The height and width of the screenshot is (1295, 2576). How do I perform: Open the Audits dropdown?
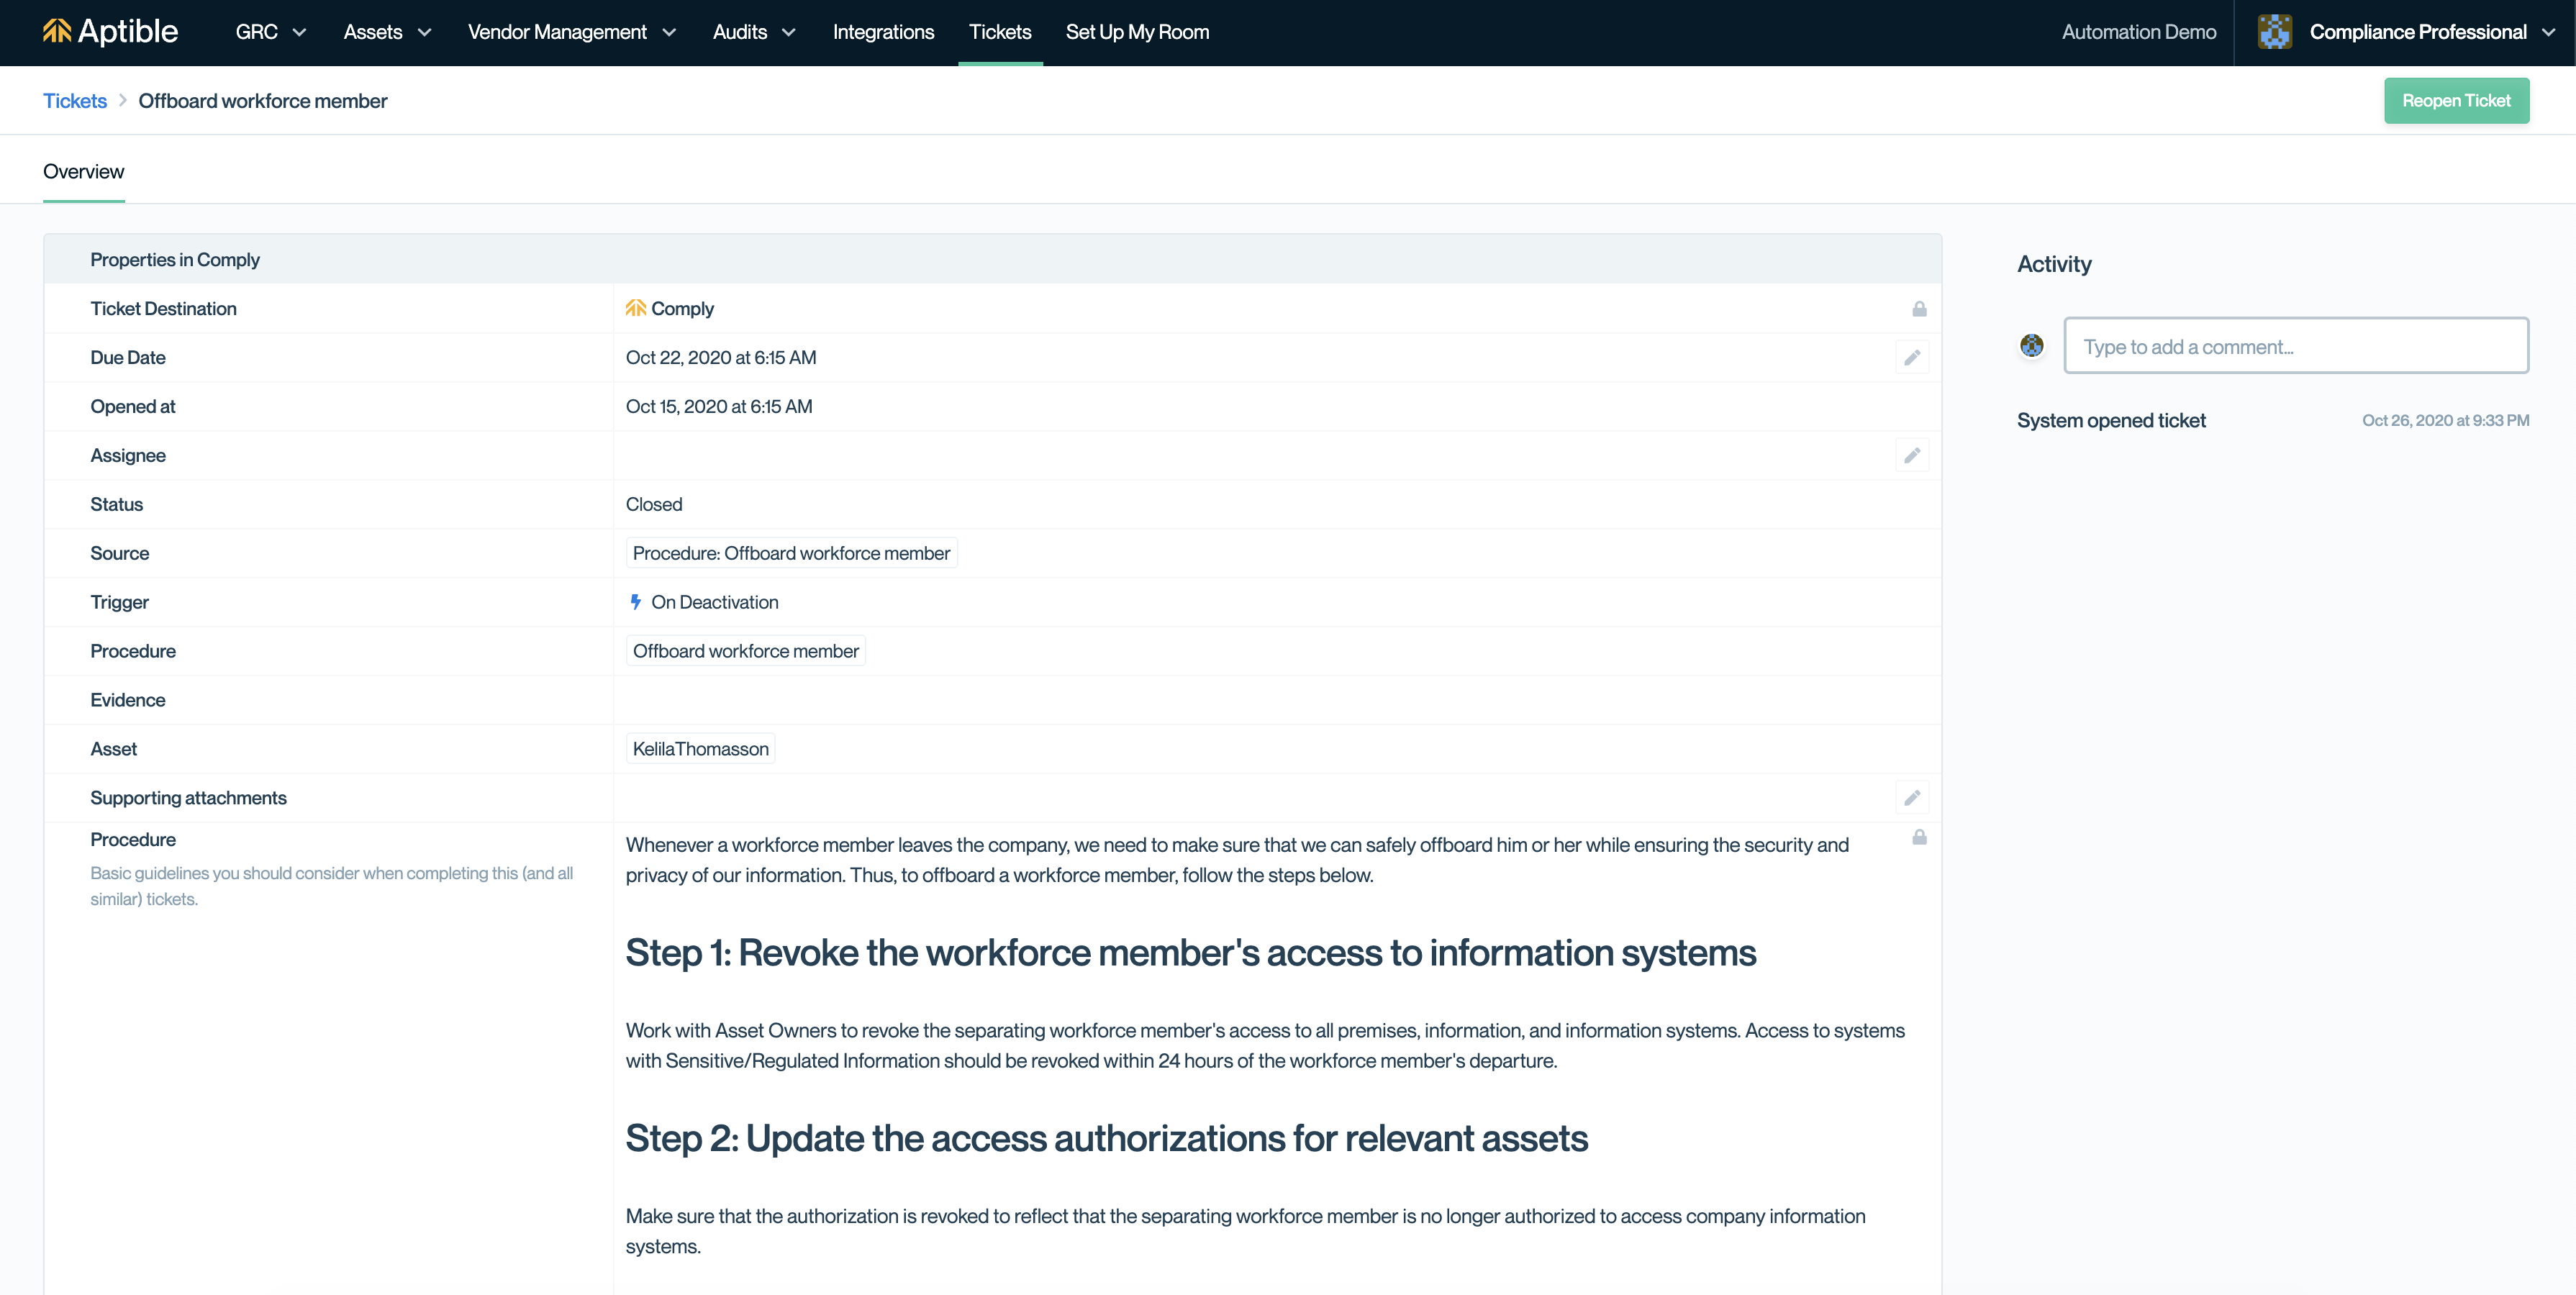754,32
